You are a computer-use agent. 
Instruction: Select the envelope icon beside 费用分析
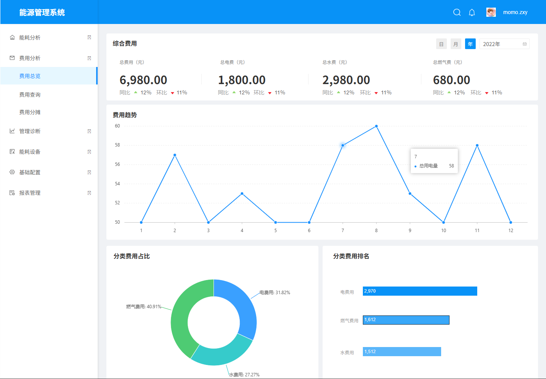[x=12, y=58]
